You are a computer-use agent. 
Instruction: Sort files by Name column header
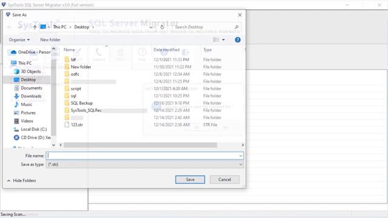tap(69, 50)
